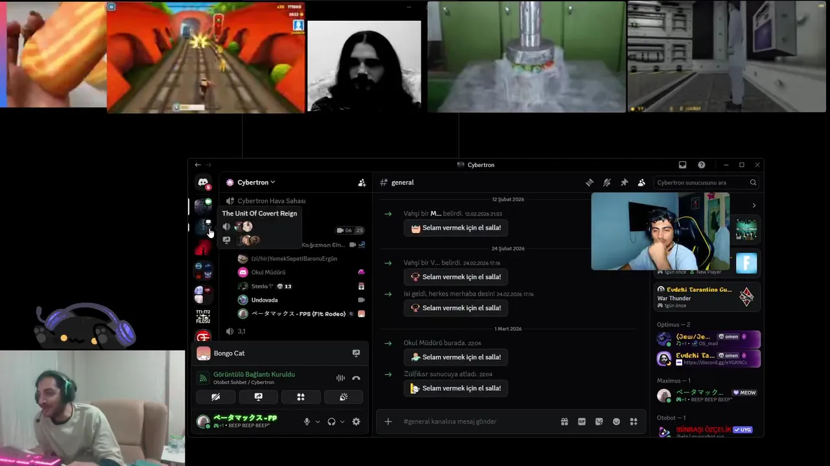
Task: Stream Bongo Cat with its screen-share icon
Action: tap(356, 353)
